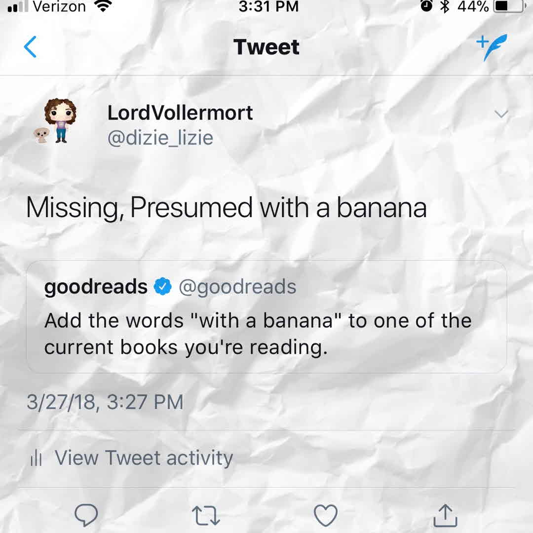533x533 pixels.
Task: Open View Tweet activity
Action: pos(143,458)
